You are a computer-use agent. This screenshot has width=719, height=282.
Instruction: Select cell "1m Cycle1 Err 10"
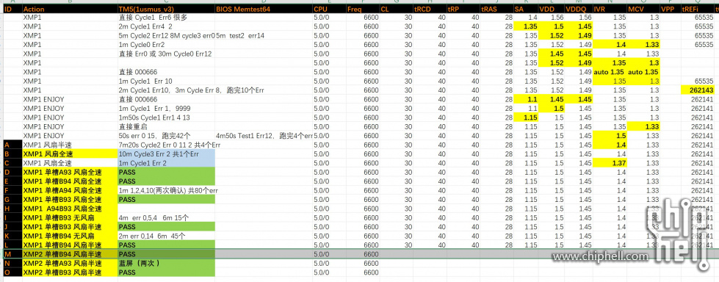[x=166, y=82]
